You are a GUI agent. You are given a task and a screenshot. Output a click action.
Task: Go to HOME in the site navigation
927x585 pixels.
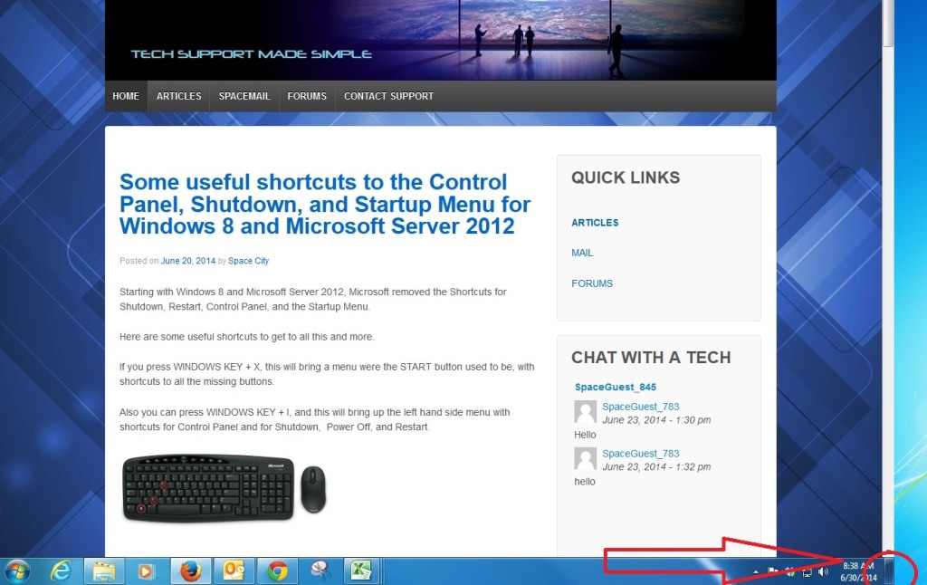(126, 96)
